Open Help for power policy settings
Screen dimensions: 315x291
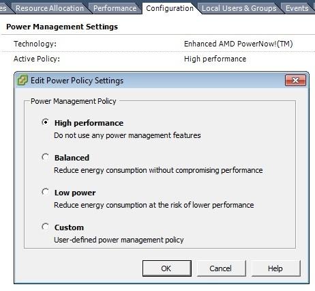(x=275, y=268)
